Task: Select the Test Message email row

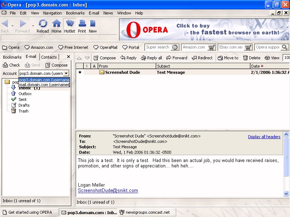Action: coord(183,72)
